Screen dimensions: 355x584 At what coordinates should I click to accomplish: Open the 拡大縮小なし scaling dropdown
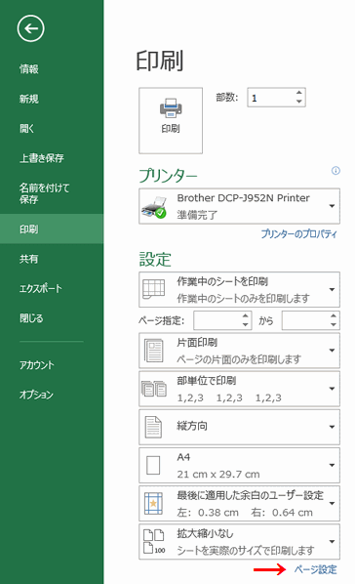click(239, 542)
